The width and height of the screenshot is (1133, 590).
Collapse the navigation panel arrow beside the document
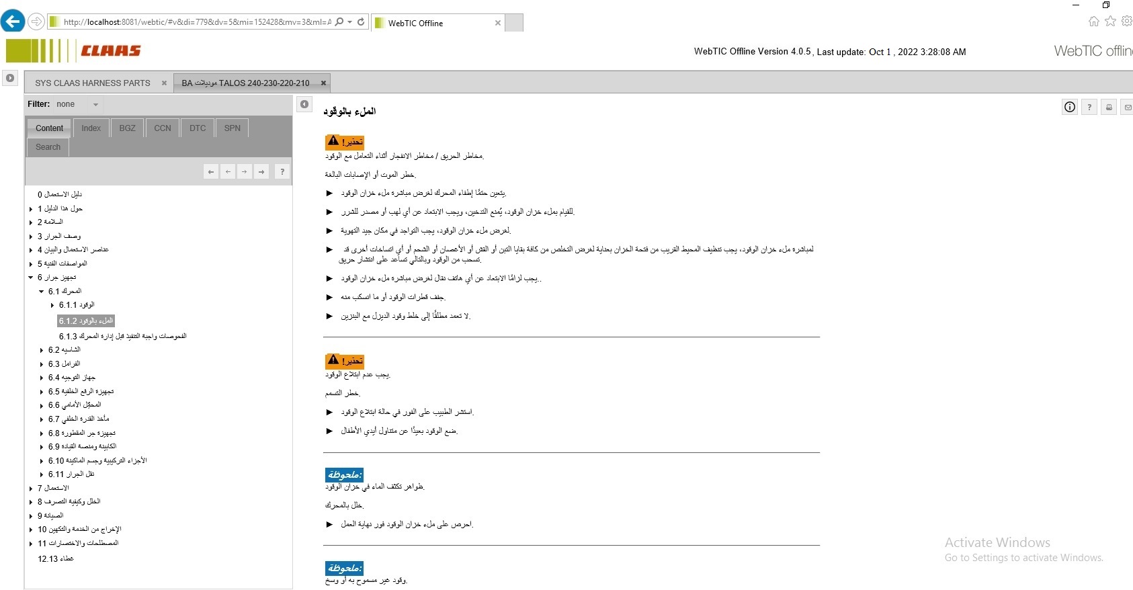coord(304,104)
